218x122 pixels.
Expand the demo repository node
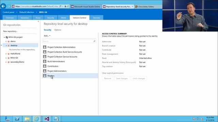click(6, 41)
